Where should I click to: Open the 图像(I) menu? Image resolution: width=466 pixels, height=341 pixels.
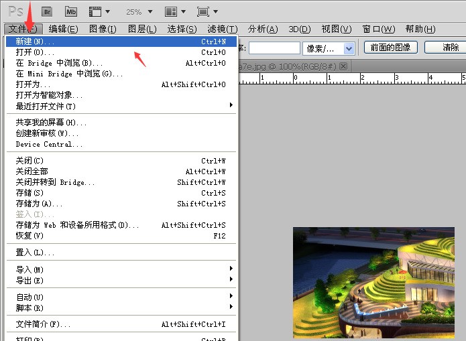(103, 29)
